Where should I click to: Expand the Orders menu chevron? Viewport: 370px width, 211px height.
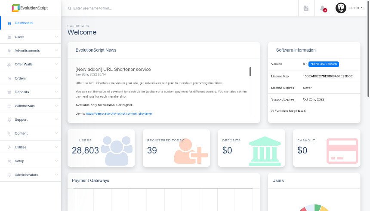click(x=56, y=78)
